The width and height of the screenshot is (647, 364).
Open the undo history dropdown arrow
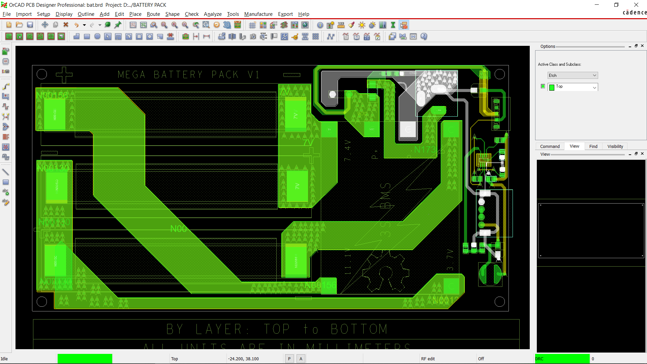coord(84,25)
